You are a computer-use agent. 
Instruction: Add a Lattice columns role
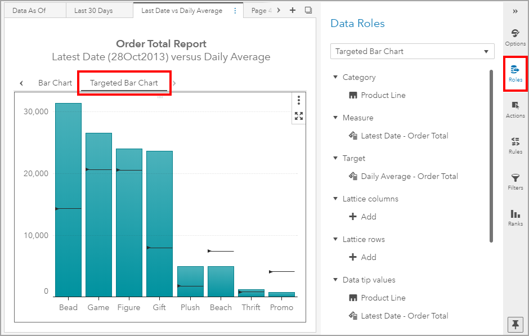pyautogui.click(x=363, y=217)
